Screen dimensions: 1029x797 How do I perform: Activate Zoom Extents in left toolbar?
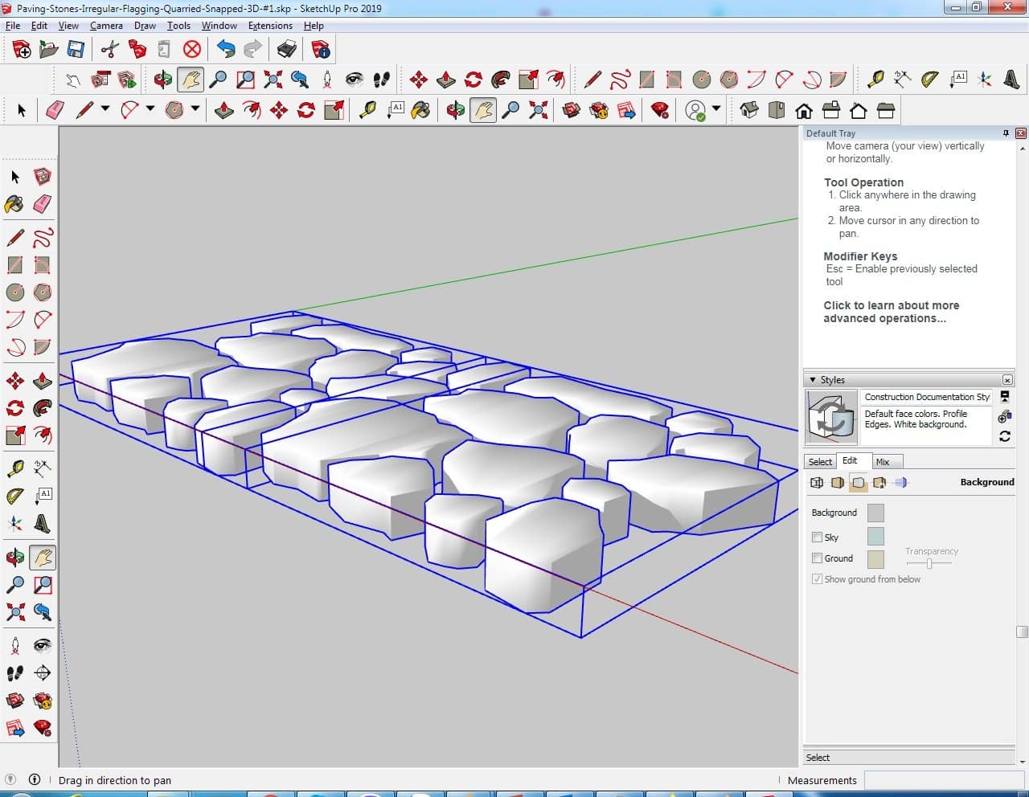pyautogui.click(x=14, y=612)
